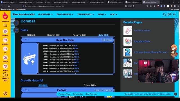180x101 pixels.
Task: Open a new tab with plus button
Action: coord(162,2)
